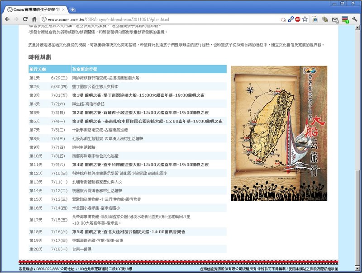Open a new tab with plus button

pyautogui.click(x=72, y=9)
